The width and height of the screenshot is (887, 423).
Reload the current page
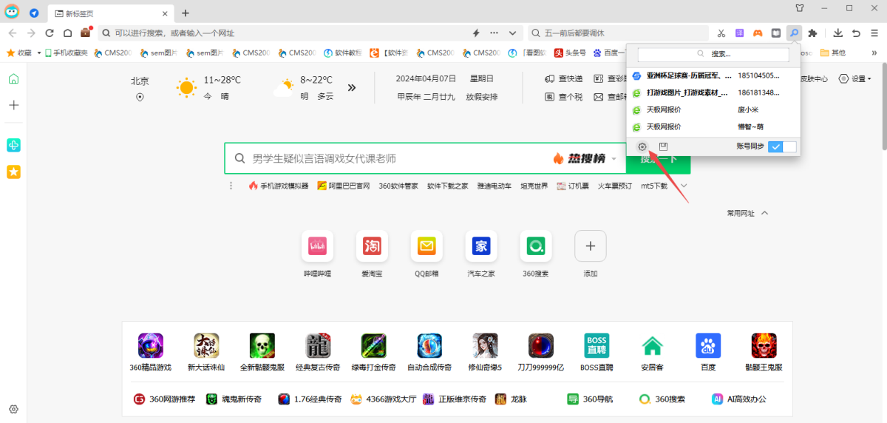tap(50, 33)
